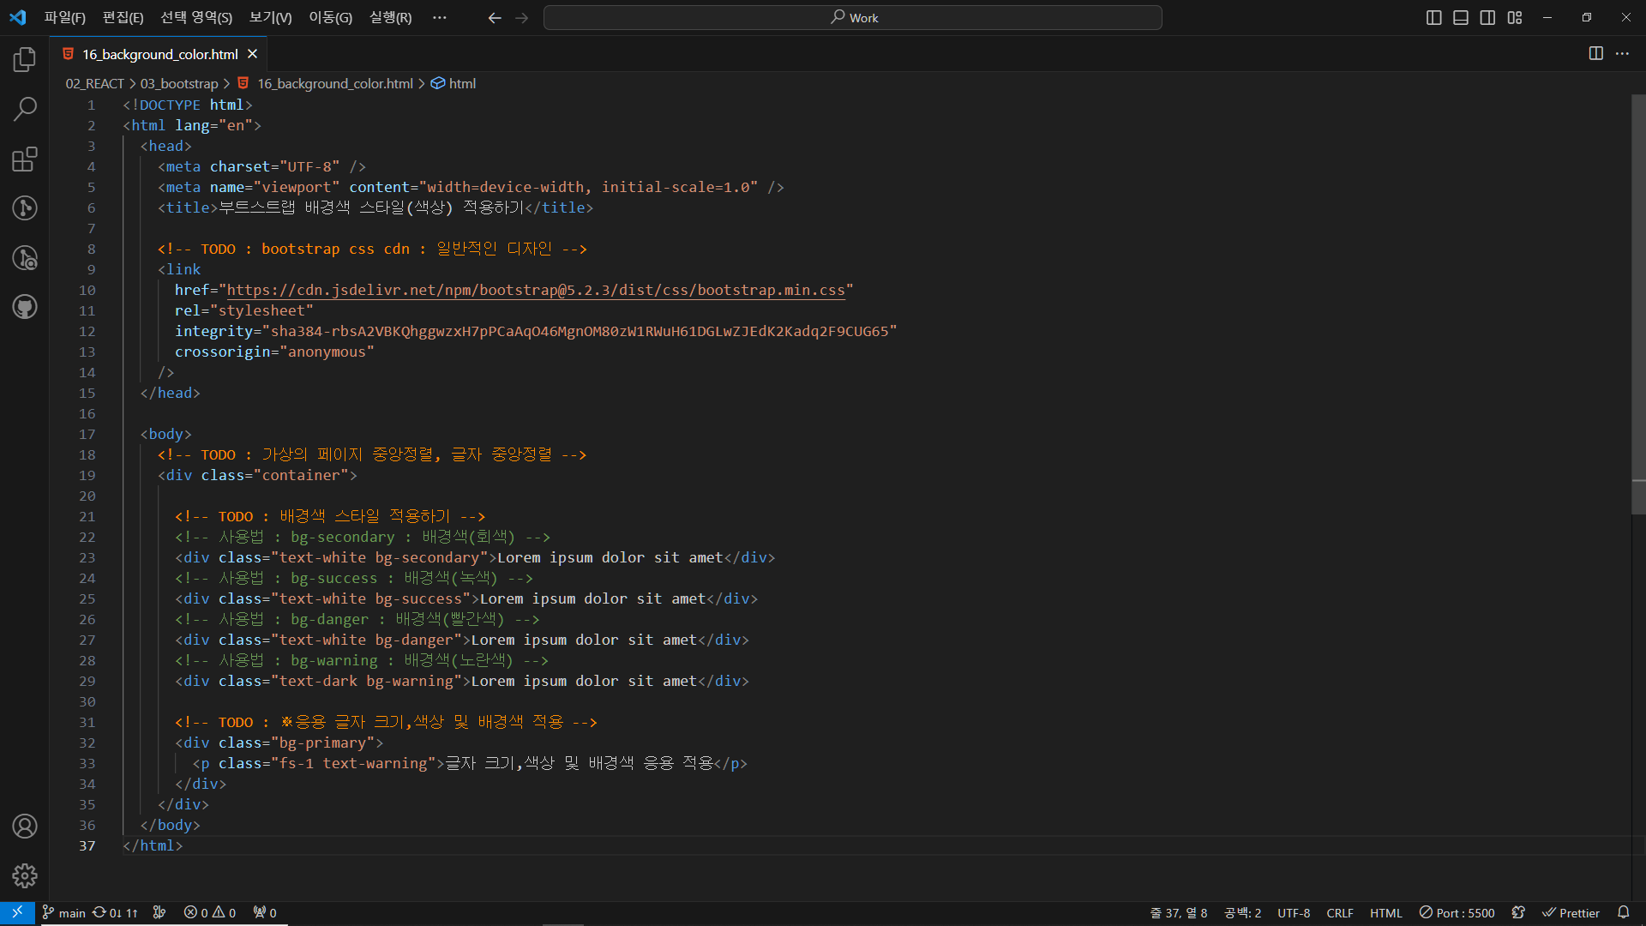The height and width of the screenshot is (926, 1646).
Task: Open Run and Debug view icon
Action: (x=25, y=257)
